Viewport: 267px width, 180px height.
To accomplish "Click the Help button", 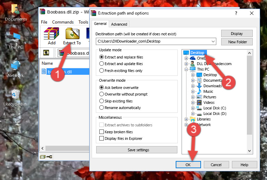I will click(244, 165).
